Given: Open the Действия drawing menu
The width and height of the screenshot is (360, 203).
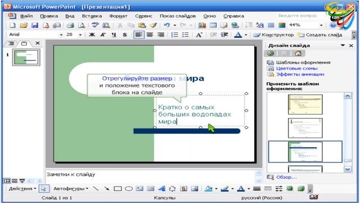Looking at the screenshot, I should click(22, 189).
